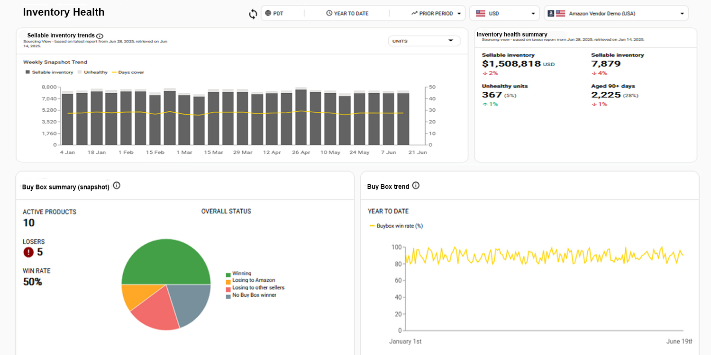Click the clock icon beside Year to Date
This screenshot has height=355, width=711.
tap(329, 13)
